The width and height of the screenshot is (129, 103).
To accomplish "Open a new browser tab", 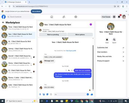I will coord(29,2).
